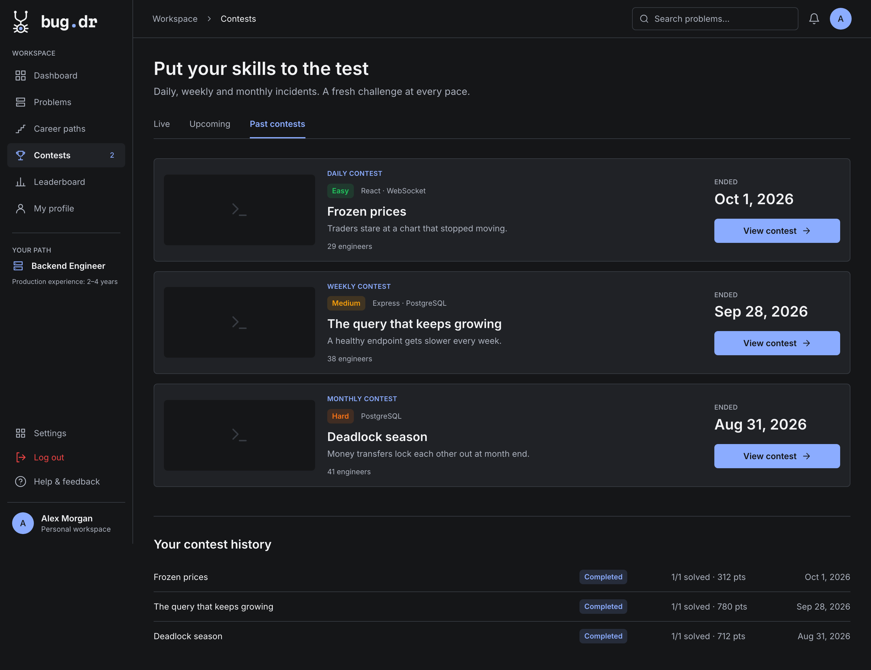Viewport: 871px width, 670px height.
Task: Click the Frozen prices terminal thumbnail
Action: pos(239,210)
